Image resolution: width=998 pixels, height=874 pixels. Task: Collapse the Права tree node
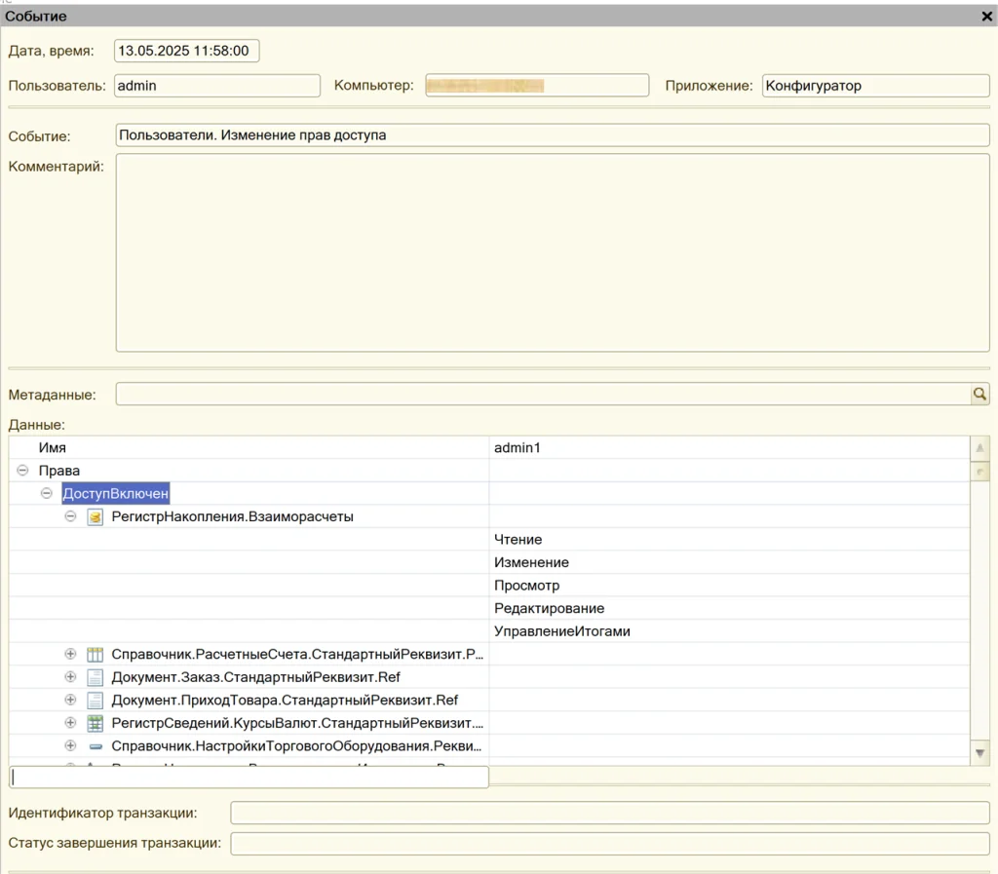[x=22, y=471]
